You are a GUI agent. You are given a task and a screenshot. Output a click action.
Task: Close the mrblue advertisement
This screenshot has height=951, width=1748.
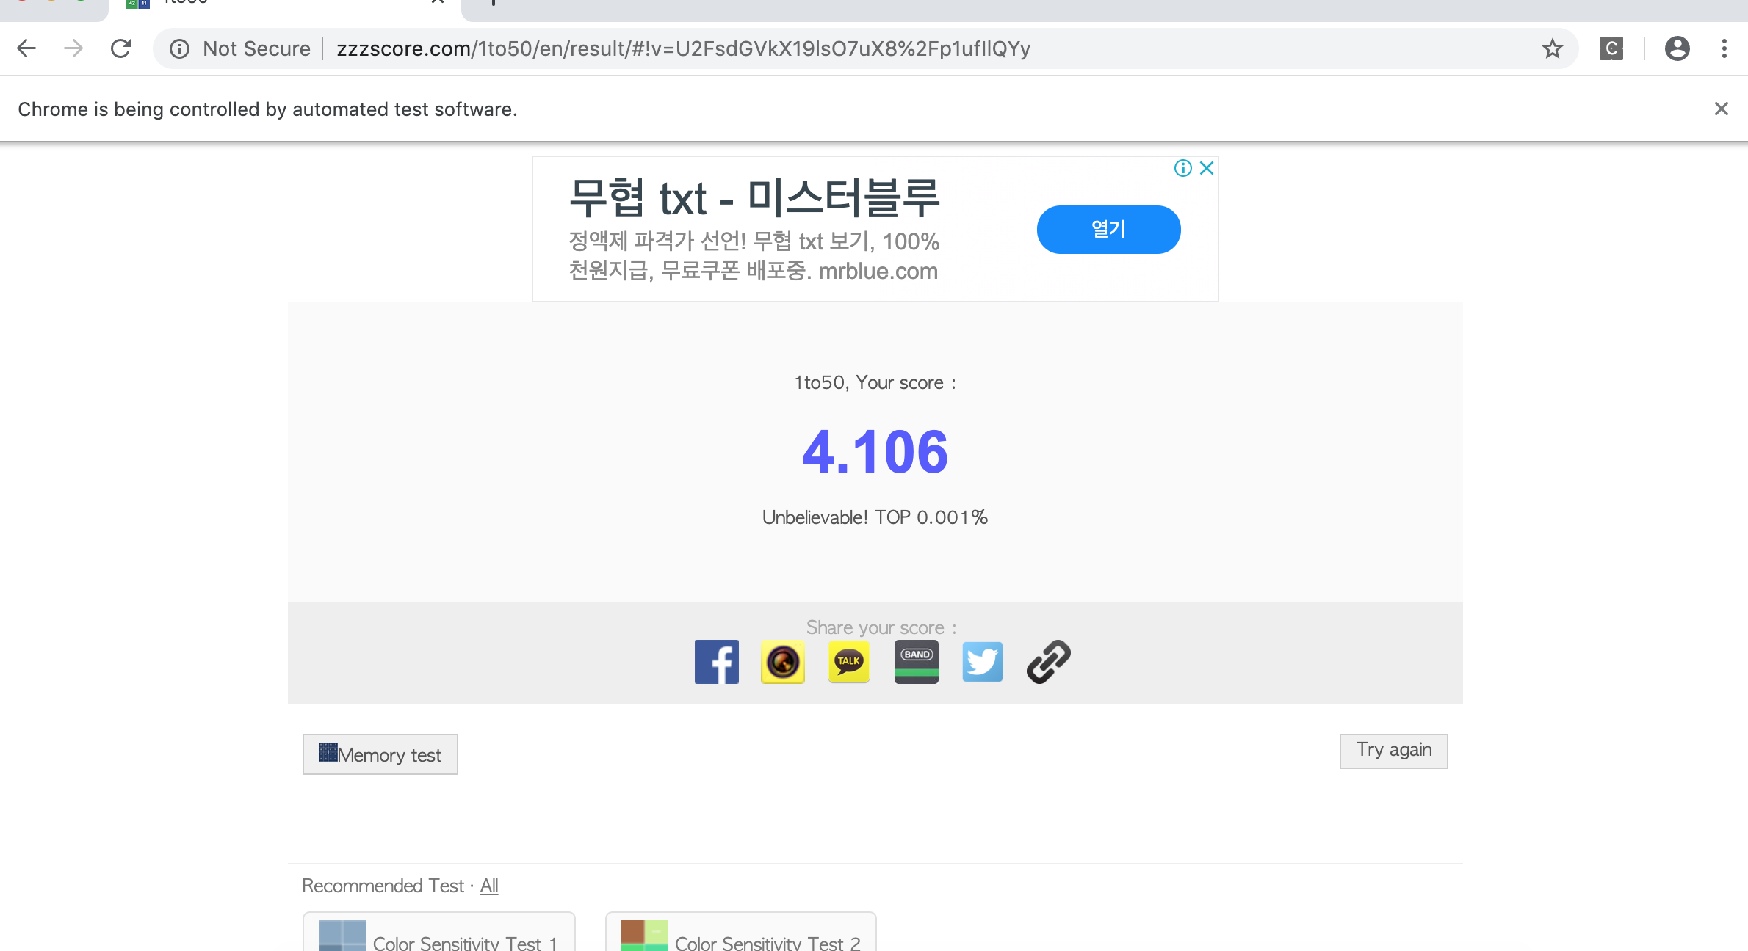[1206, 168]
